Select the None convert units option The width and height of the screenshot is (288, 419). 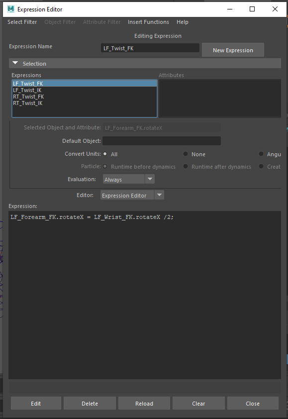click(186, 154)
